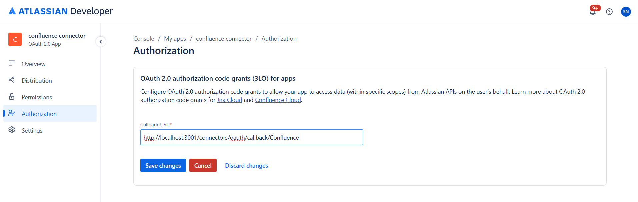The width and height of the screenshot is (638, 202).
Task: Click the Authorization page heading
Action: coord(164,51)
